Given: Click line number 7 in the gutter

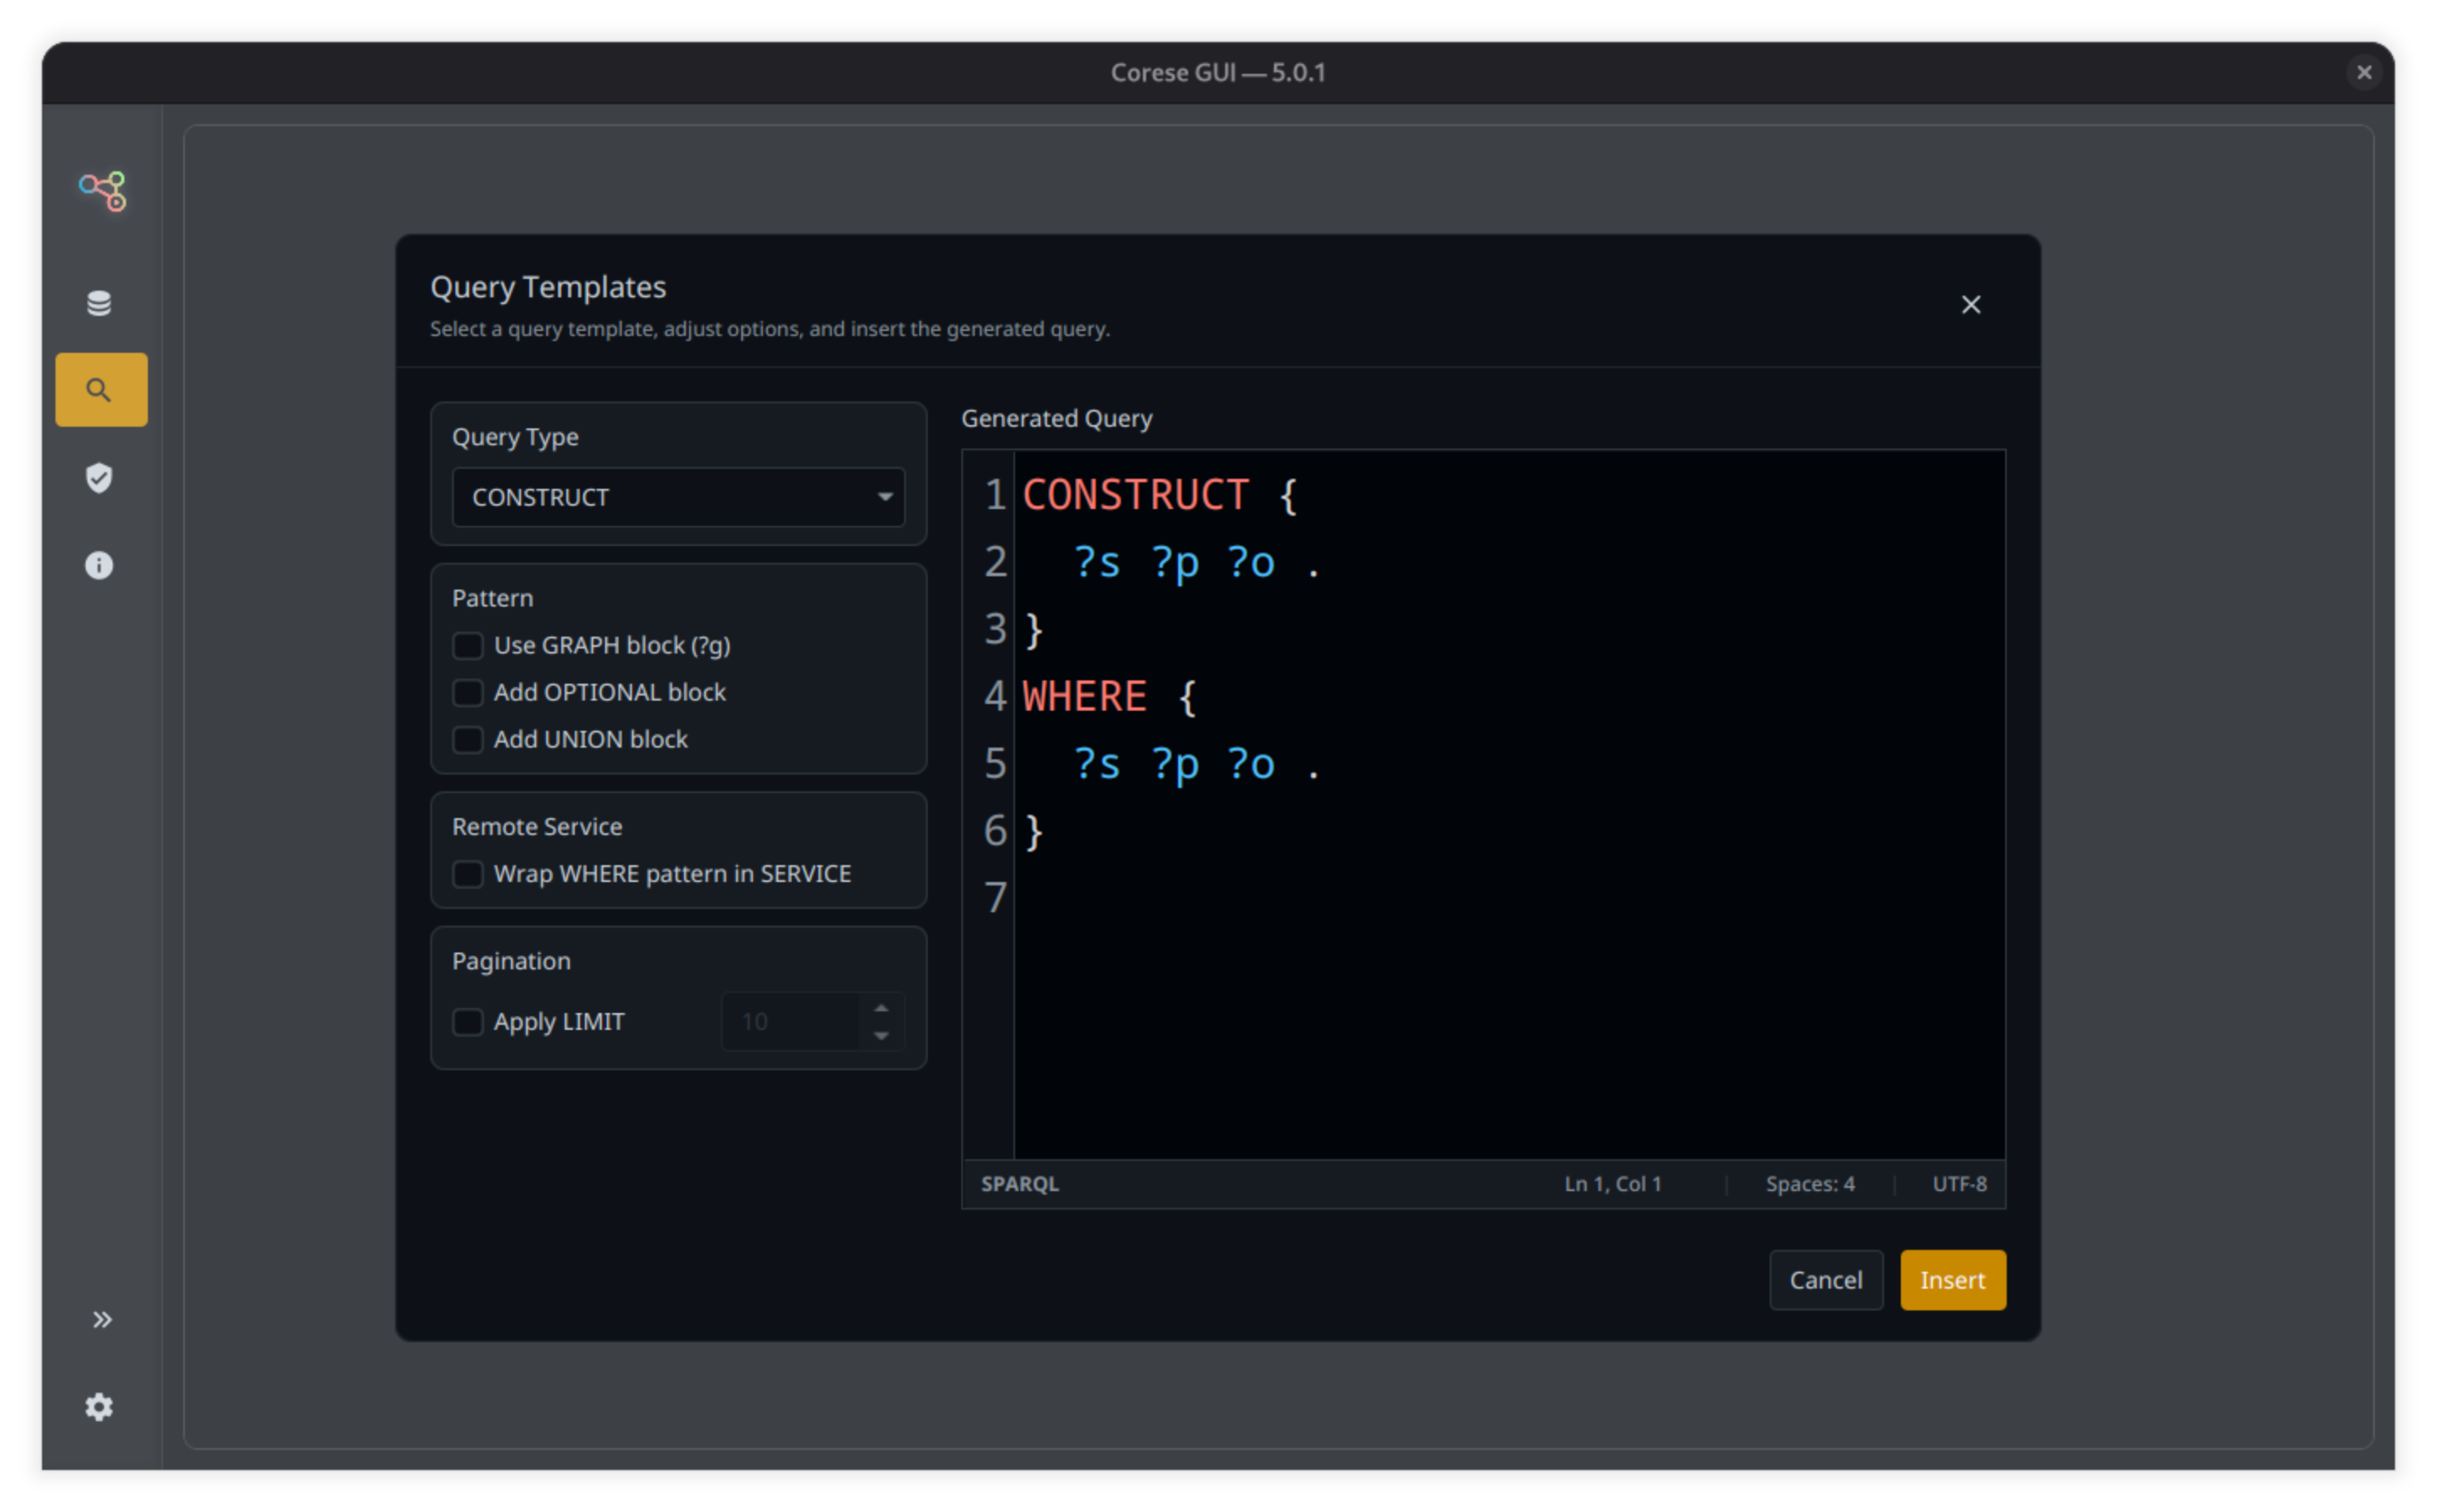Looking at the screenshot, I should [x=994, y=898].
